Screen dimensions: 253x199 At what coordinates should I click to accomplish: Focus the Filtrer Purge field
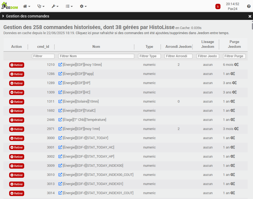tap(234, 56)
